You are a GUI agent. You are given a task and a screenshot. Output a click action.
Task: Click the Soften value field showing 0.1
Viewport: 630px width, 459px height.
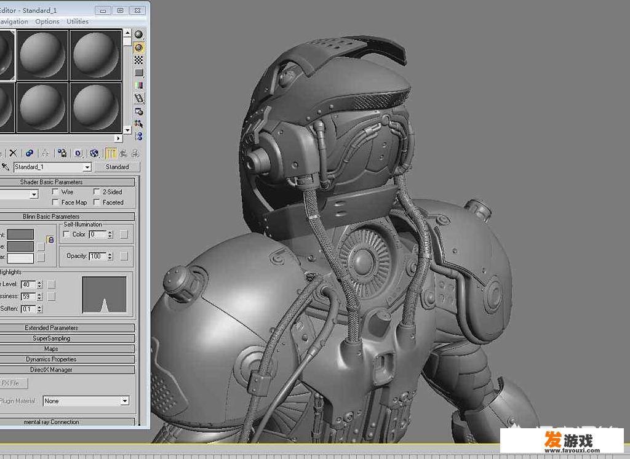tap(28, 309)
